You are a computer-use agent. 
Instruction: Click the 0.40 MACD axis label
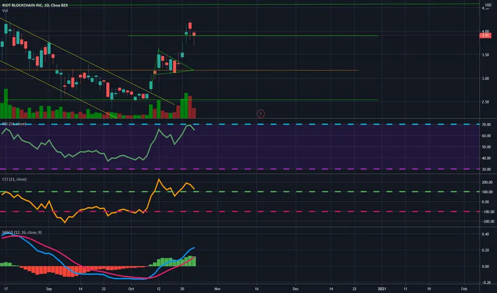485,234
